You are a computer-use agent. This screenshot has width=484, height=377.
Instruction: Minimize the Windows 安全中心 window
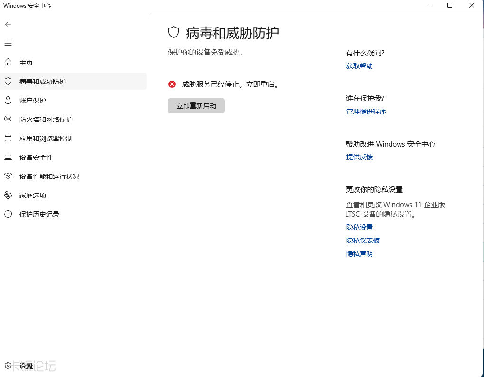click(x=428, y=5)
